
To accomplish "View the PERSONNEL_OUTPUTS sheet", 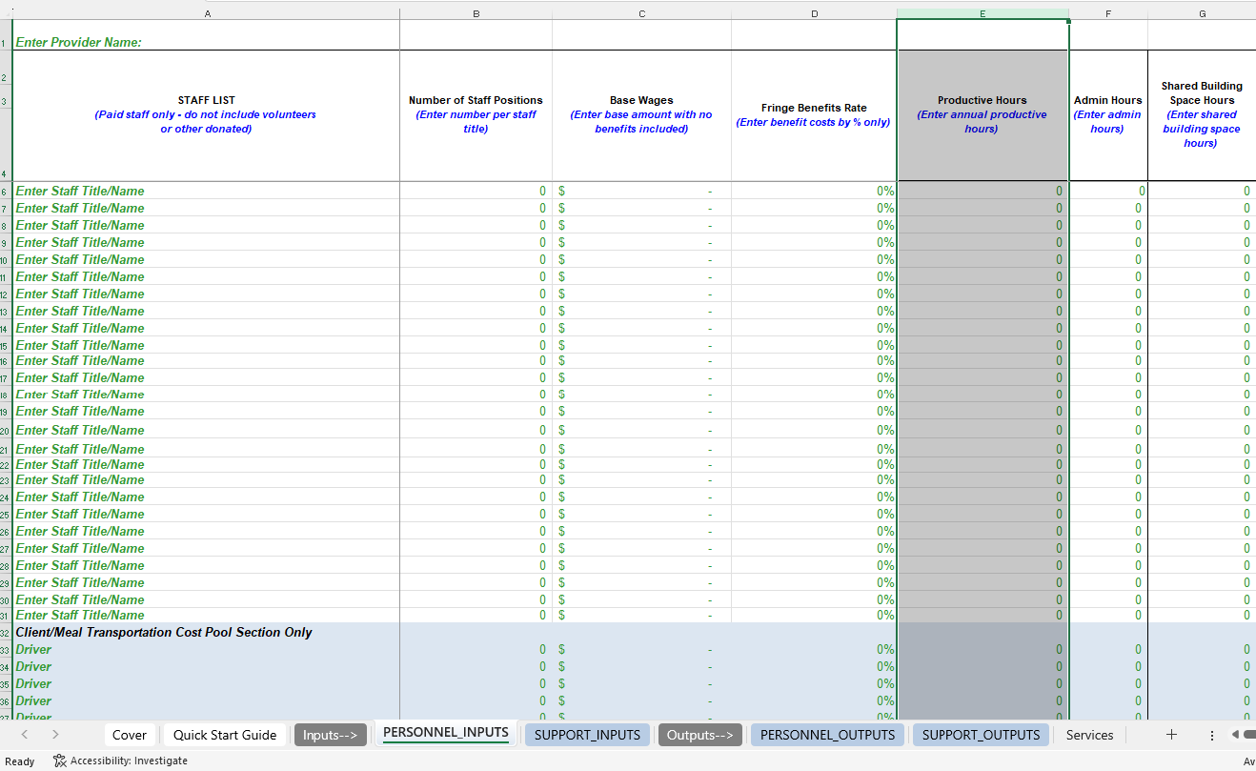I will tap(827, 735).
